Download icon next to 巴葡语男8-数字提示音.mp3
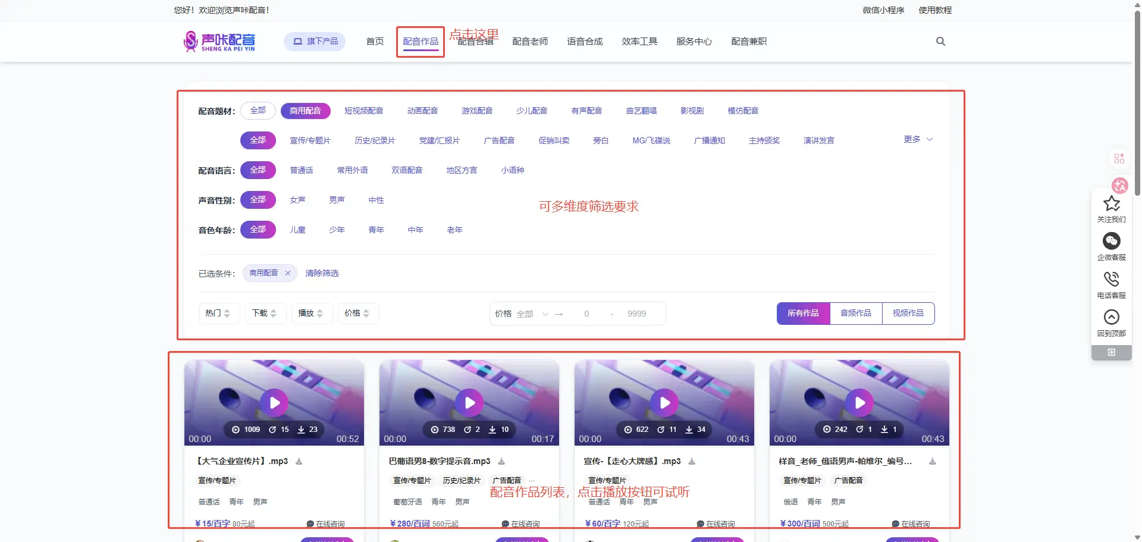The width and height of the screenshot is (1142, 542). 501,462
